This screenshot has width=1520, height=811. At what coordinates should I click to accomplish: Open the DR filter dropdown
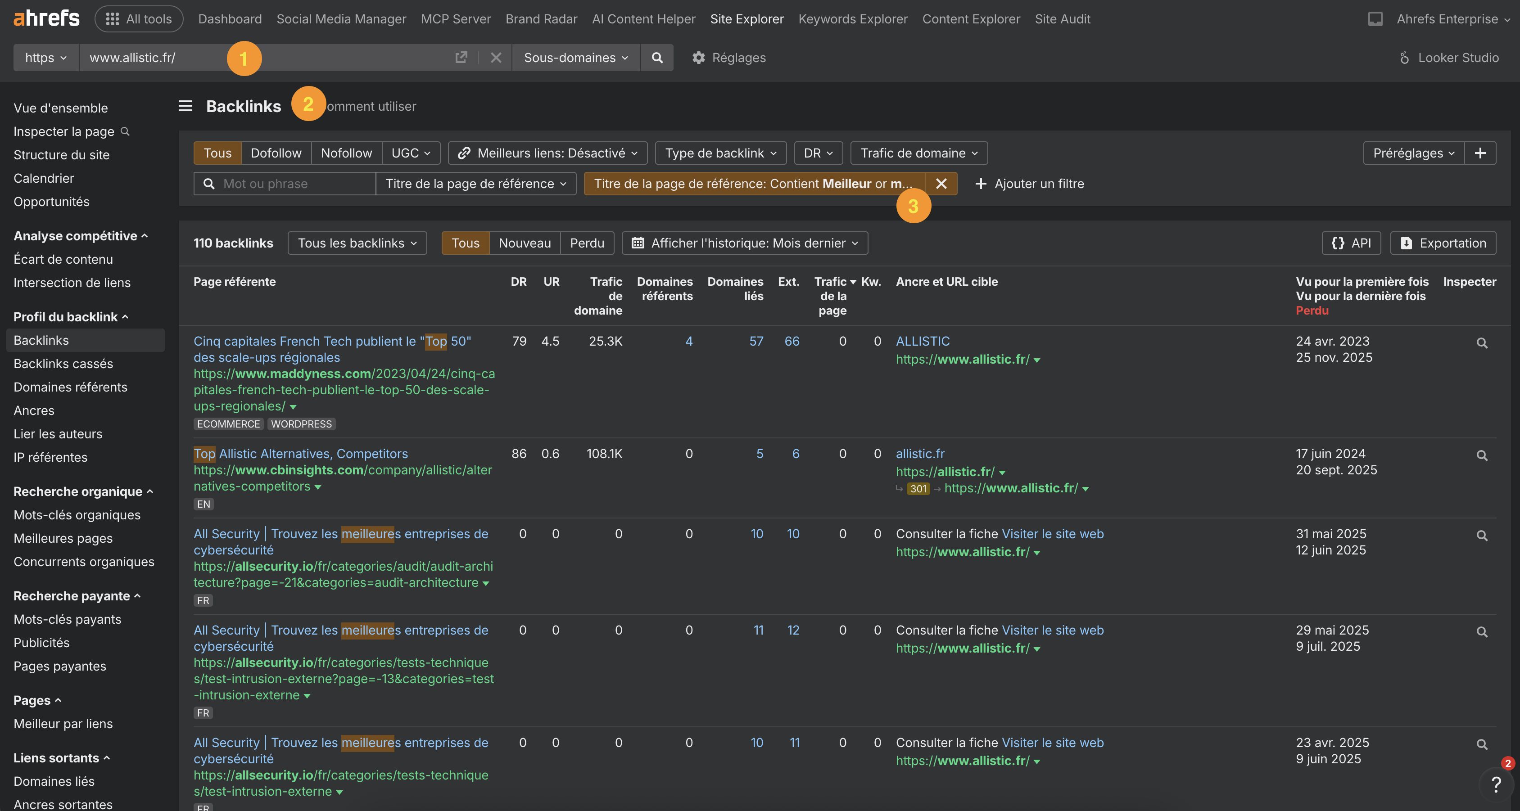click(x=818, y=153)
